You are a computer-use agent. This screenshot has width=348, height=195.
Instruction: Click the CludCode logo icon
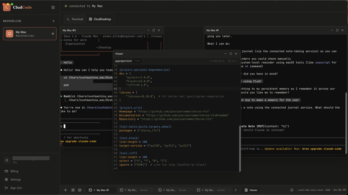7,7
